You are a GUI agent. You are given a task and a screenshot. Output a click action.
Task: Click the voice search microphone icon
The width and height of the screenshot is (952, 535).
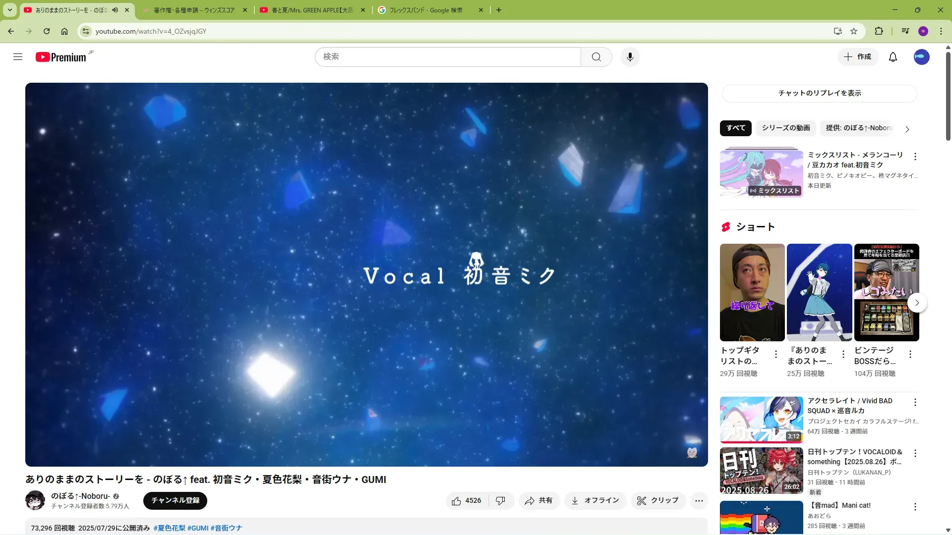[630, 57]
